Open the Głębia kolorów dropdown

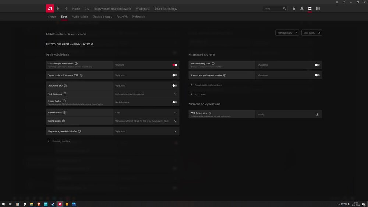click(x=146, y=112)
